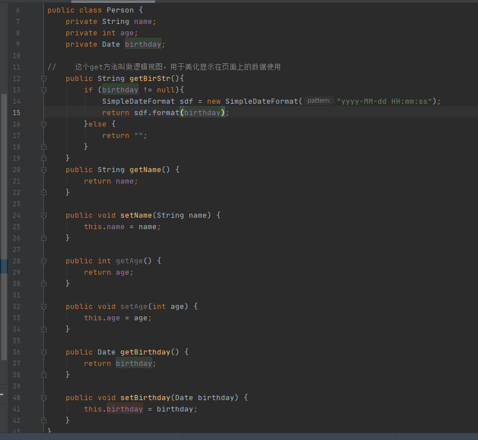
Task: Click field name in 'private String name;'
Action: (143, 22)
